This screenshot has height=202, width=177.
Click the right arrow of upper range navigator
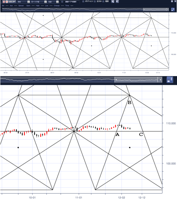(168, 9)
